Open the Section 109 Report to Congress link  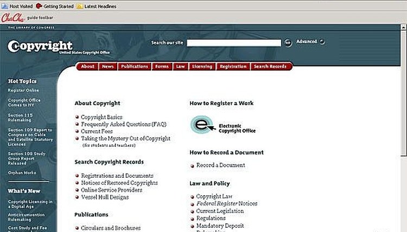(30, 137)
